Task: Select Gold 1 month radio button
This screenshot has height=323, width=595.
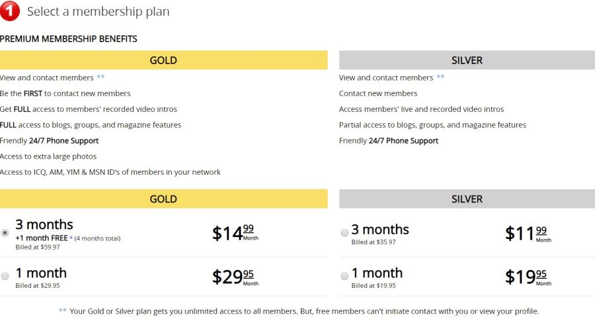Action: [x=5, y=276]
